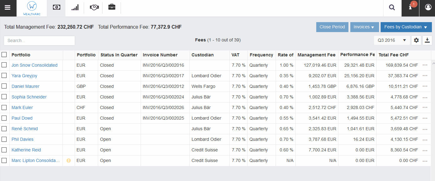Open the fees money icon tab
The height and width of the screenshot is (181, 435).
click(x=57, y=7)
